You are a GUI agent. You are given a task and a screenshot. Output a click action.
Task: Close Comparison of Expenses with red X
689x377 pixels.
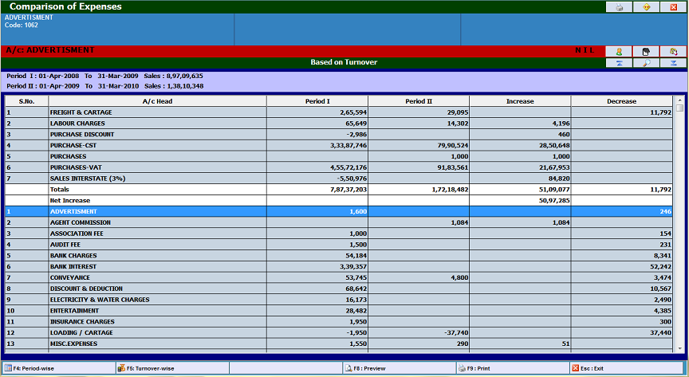tap(674, 7)
